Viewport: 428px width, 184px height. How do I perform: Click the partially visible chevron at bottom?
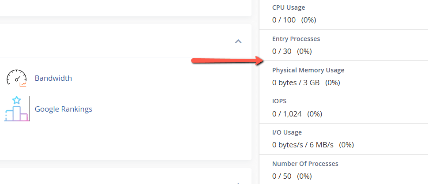pos(238,182)
